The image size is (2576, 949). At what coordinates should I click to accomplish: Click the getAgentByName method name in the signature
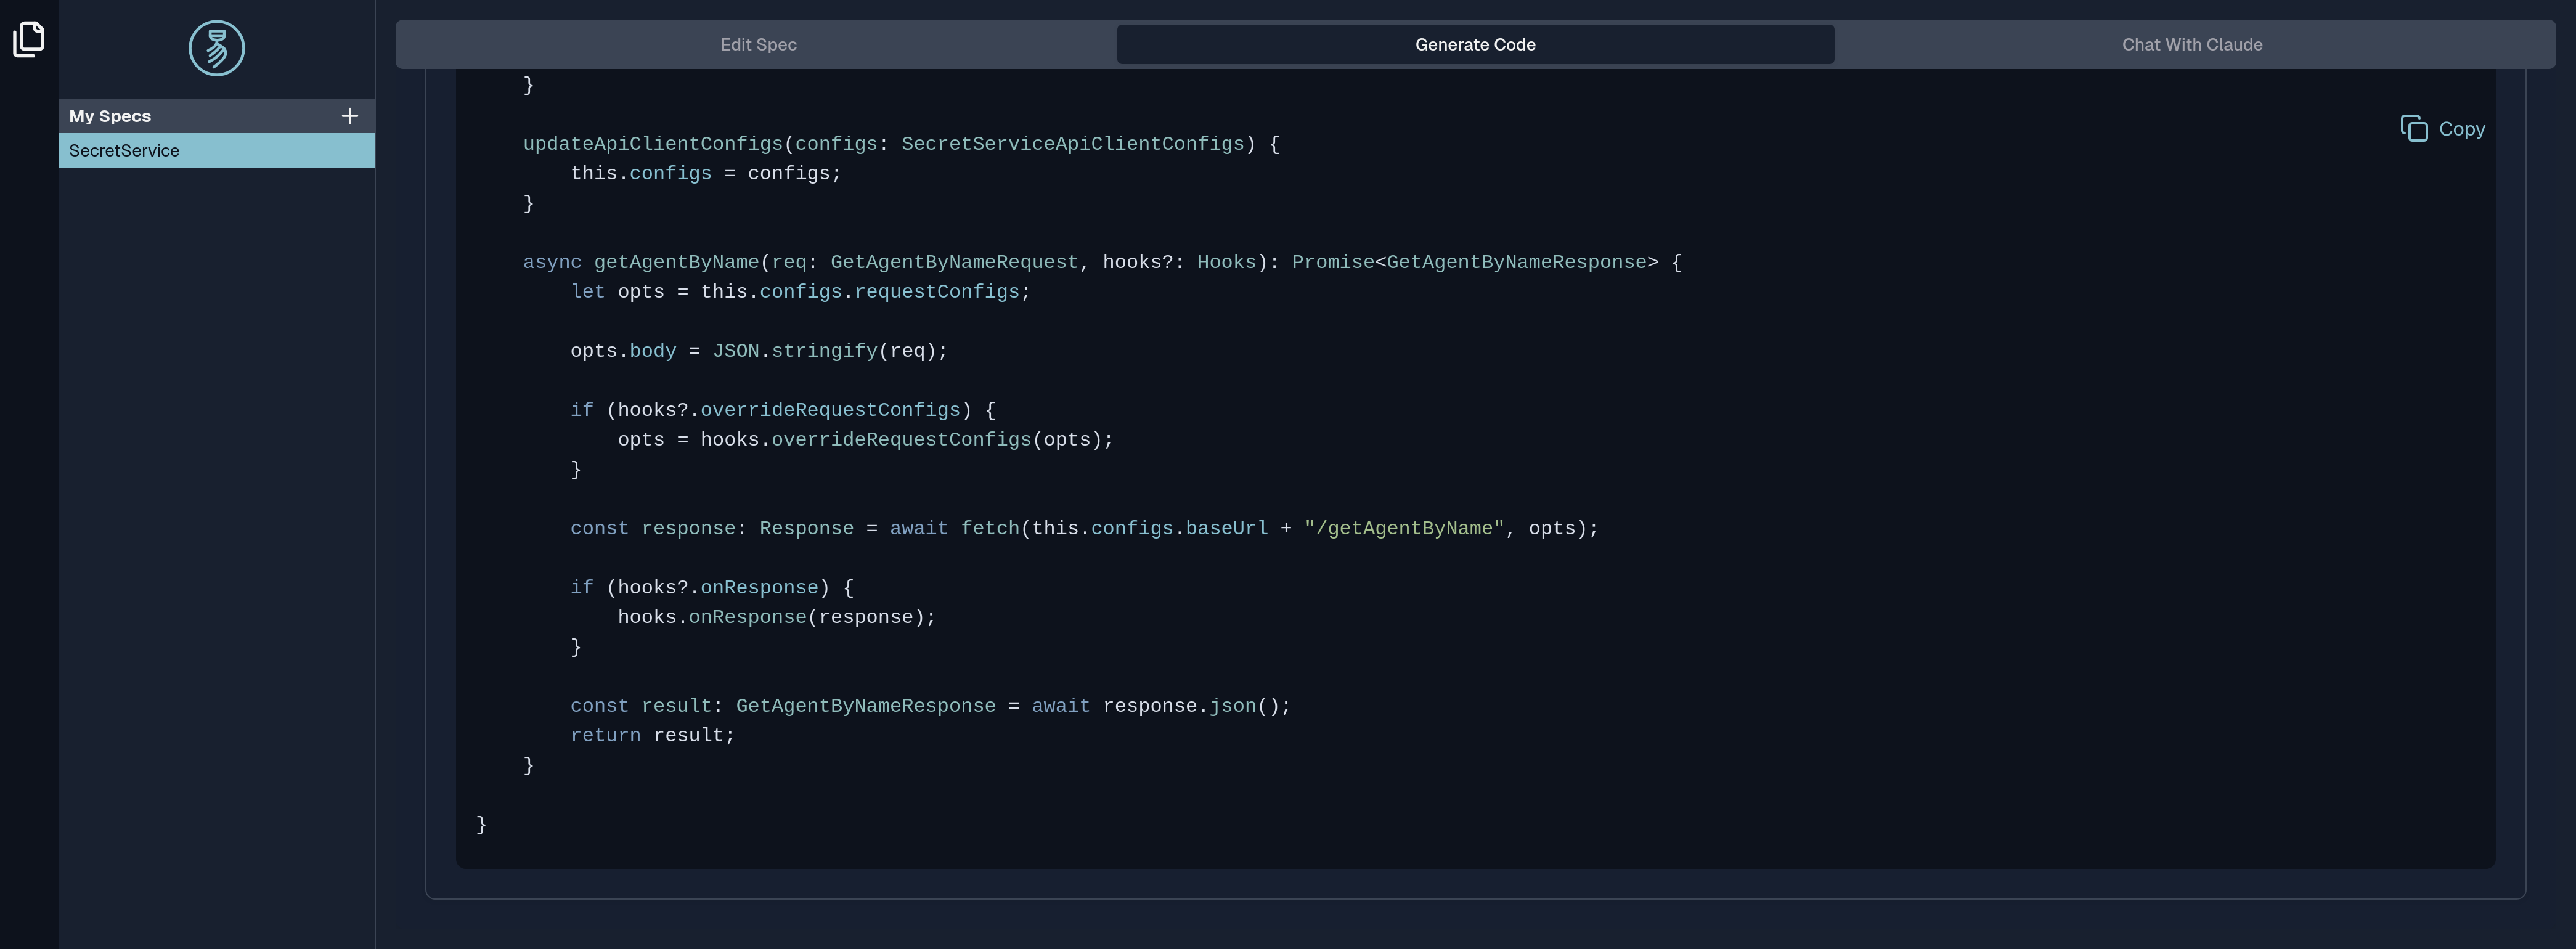click(x=676, y=262)
